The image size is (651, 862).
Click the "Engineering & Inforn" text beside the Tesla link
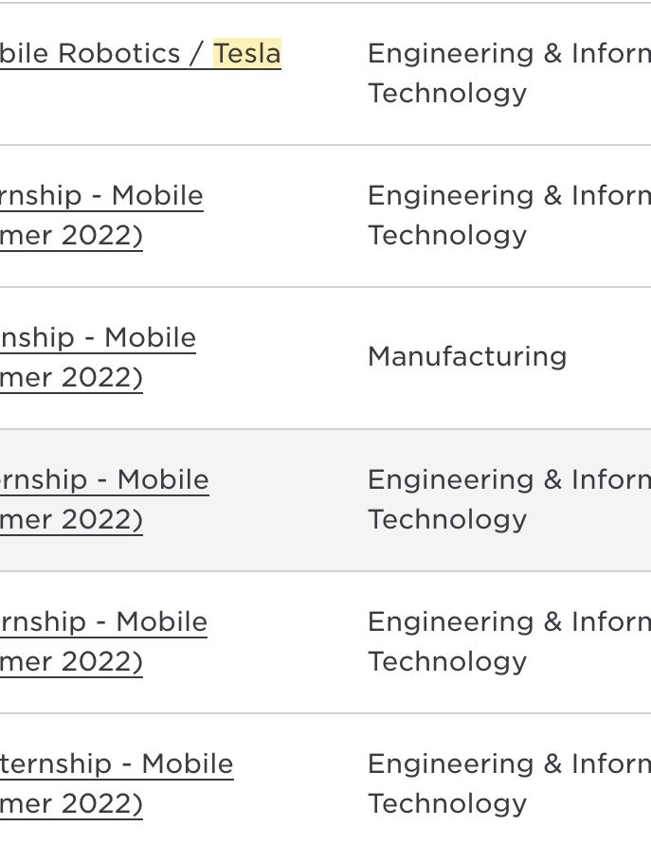(x=509, y=54)
